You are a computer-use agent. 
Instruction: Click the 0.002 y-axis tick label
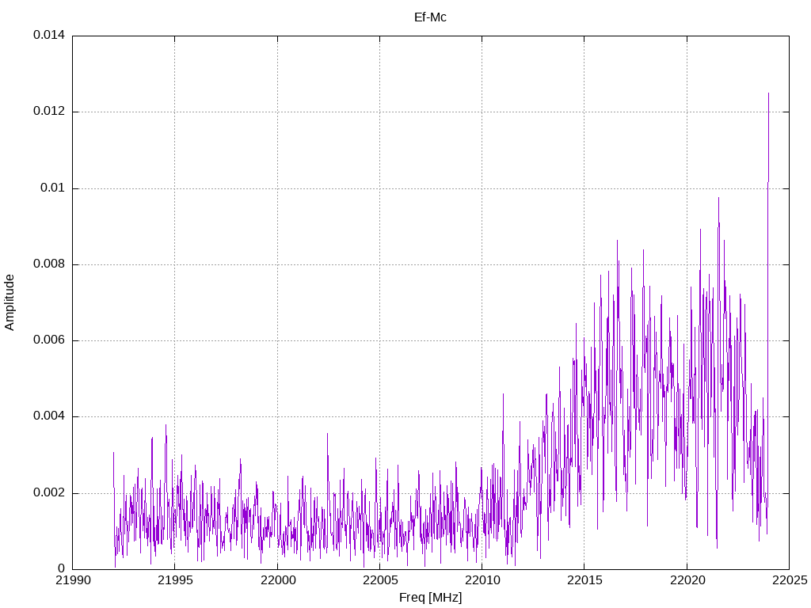(48, 492)
